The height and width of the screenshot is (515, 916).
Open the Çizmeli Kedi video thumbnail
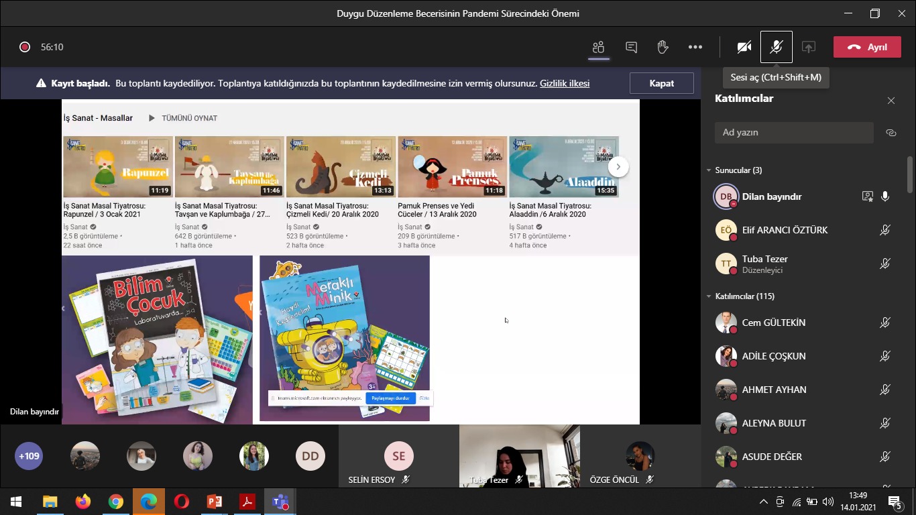341,166
